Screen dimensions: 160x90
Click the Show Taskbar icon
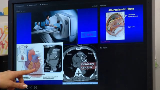17,6
